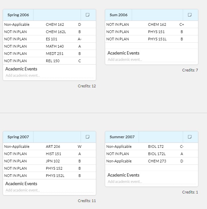
Task: Add academic event in Summer 2007
Action: point(125,182)
